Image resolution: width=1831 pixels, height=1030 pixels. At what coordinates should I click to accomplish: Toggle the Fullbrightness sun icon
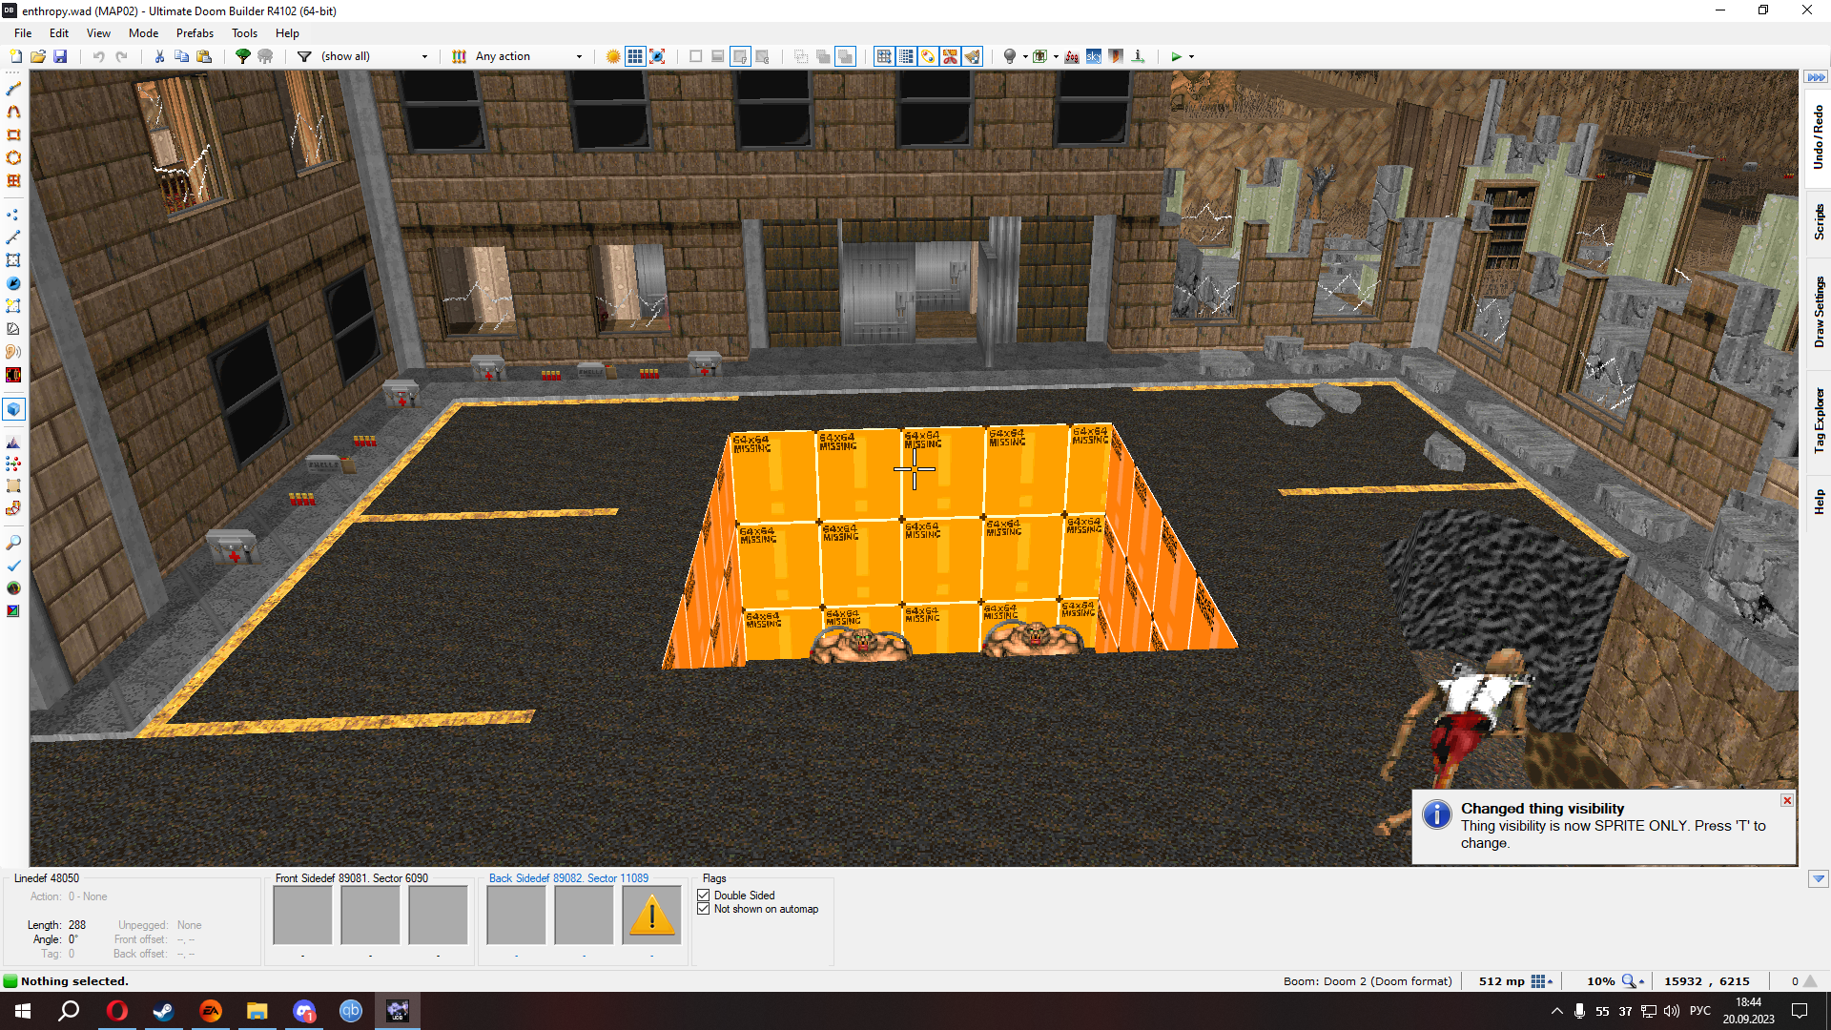tap(613, 56)
